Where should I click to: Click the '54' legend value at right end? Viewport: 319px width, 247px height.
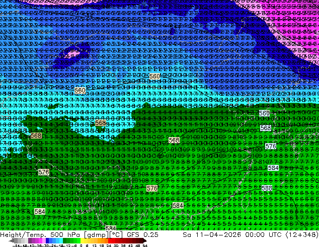point(144,245)
